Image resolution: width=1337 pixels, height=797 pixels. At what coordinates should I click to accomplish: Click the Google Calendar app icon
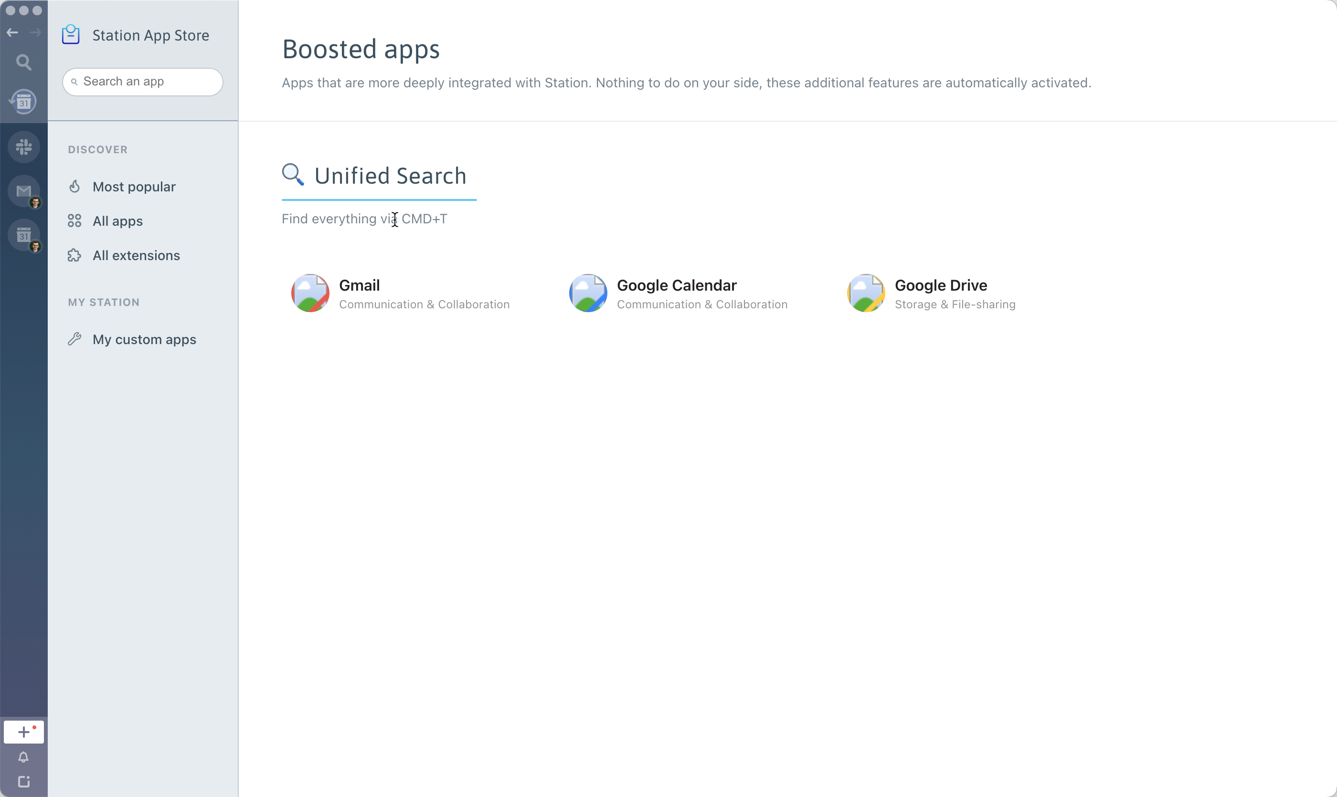(x=588, y=293)
